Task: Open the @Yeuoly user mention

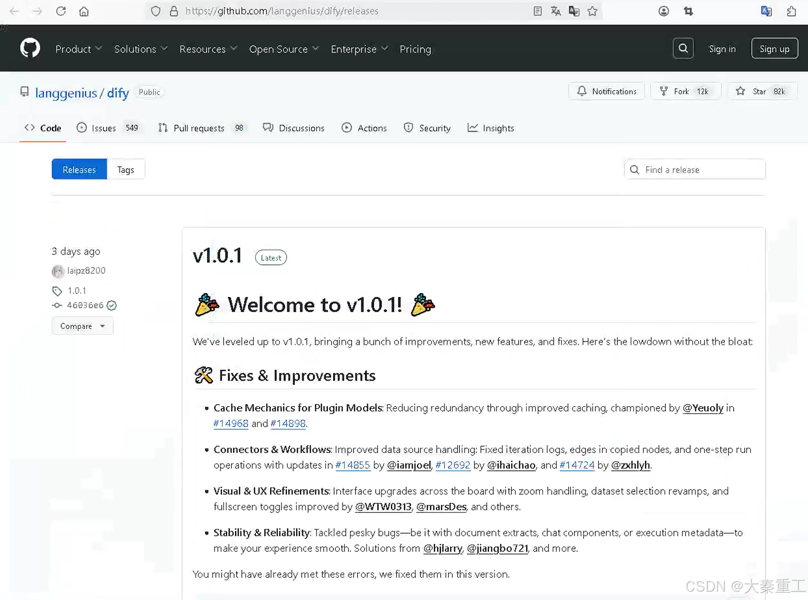Action: [x=703, y=408]
